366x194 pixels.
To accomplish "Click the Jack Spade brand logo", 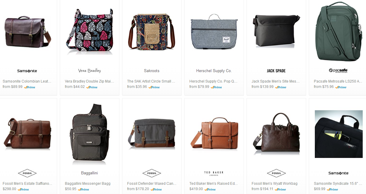I will click(276, 71).
